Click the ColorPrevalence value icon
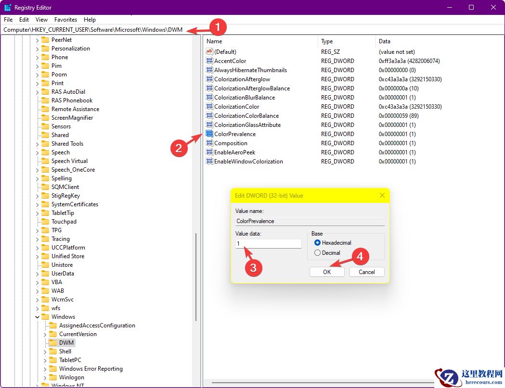The width and height of the screenshot is (505, 388). 209,134
